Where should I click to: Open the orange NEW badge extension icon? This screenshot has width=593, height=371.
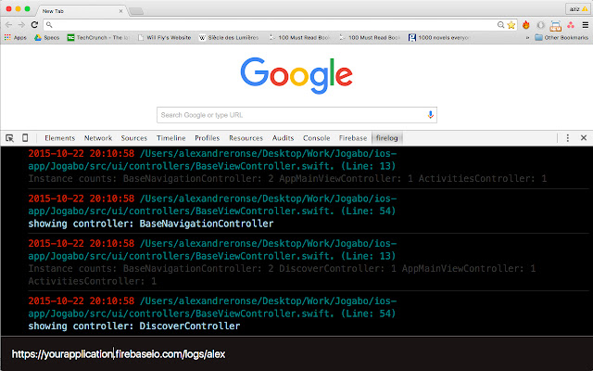(556, 25)
